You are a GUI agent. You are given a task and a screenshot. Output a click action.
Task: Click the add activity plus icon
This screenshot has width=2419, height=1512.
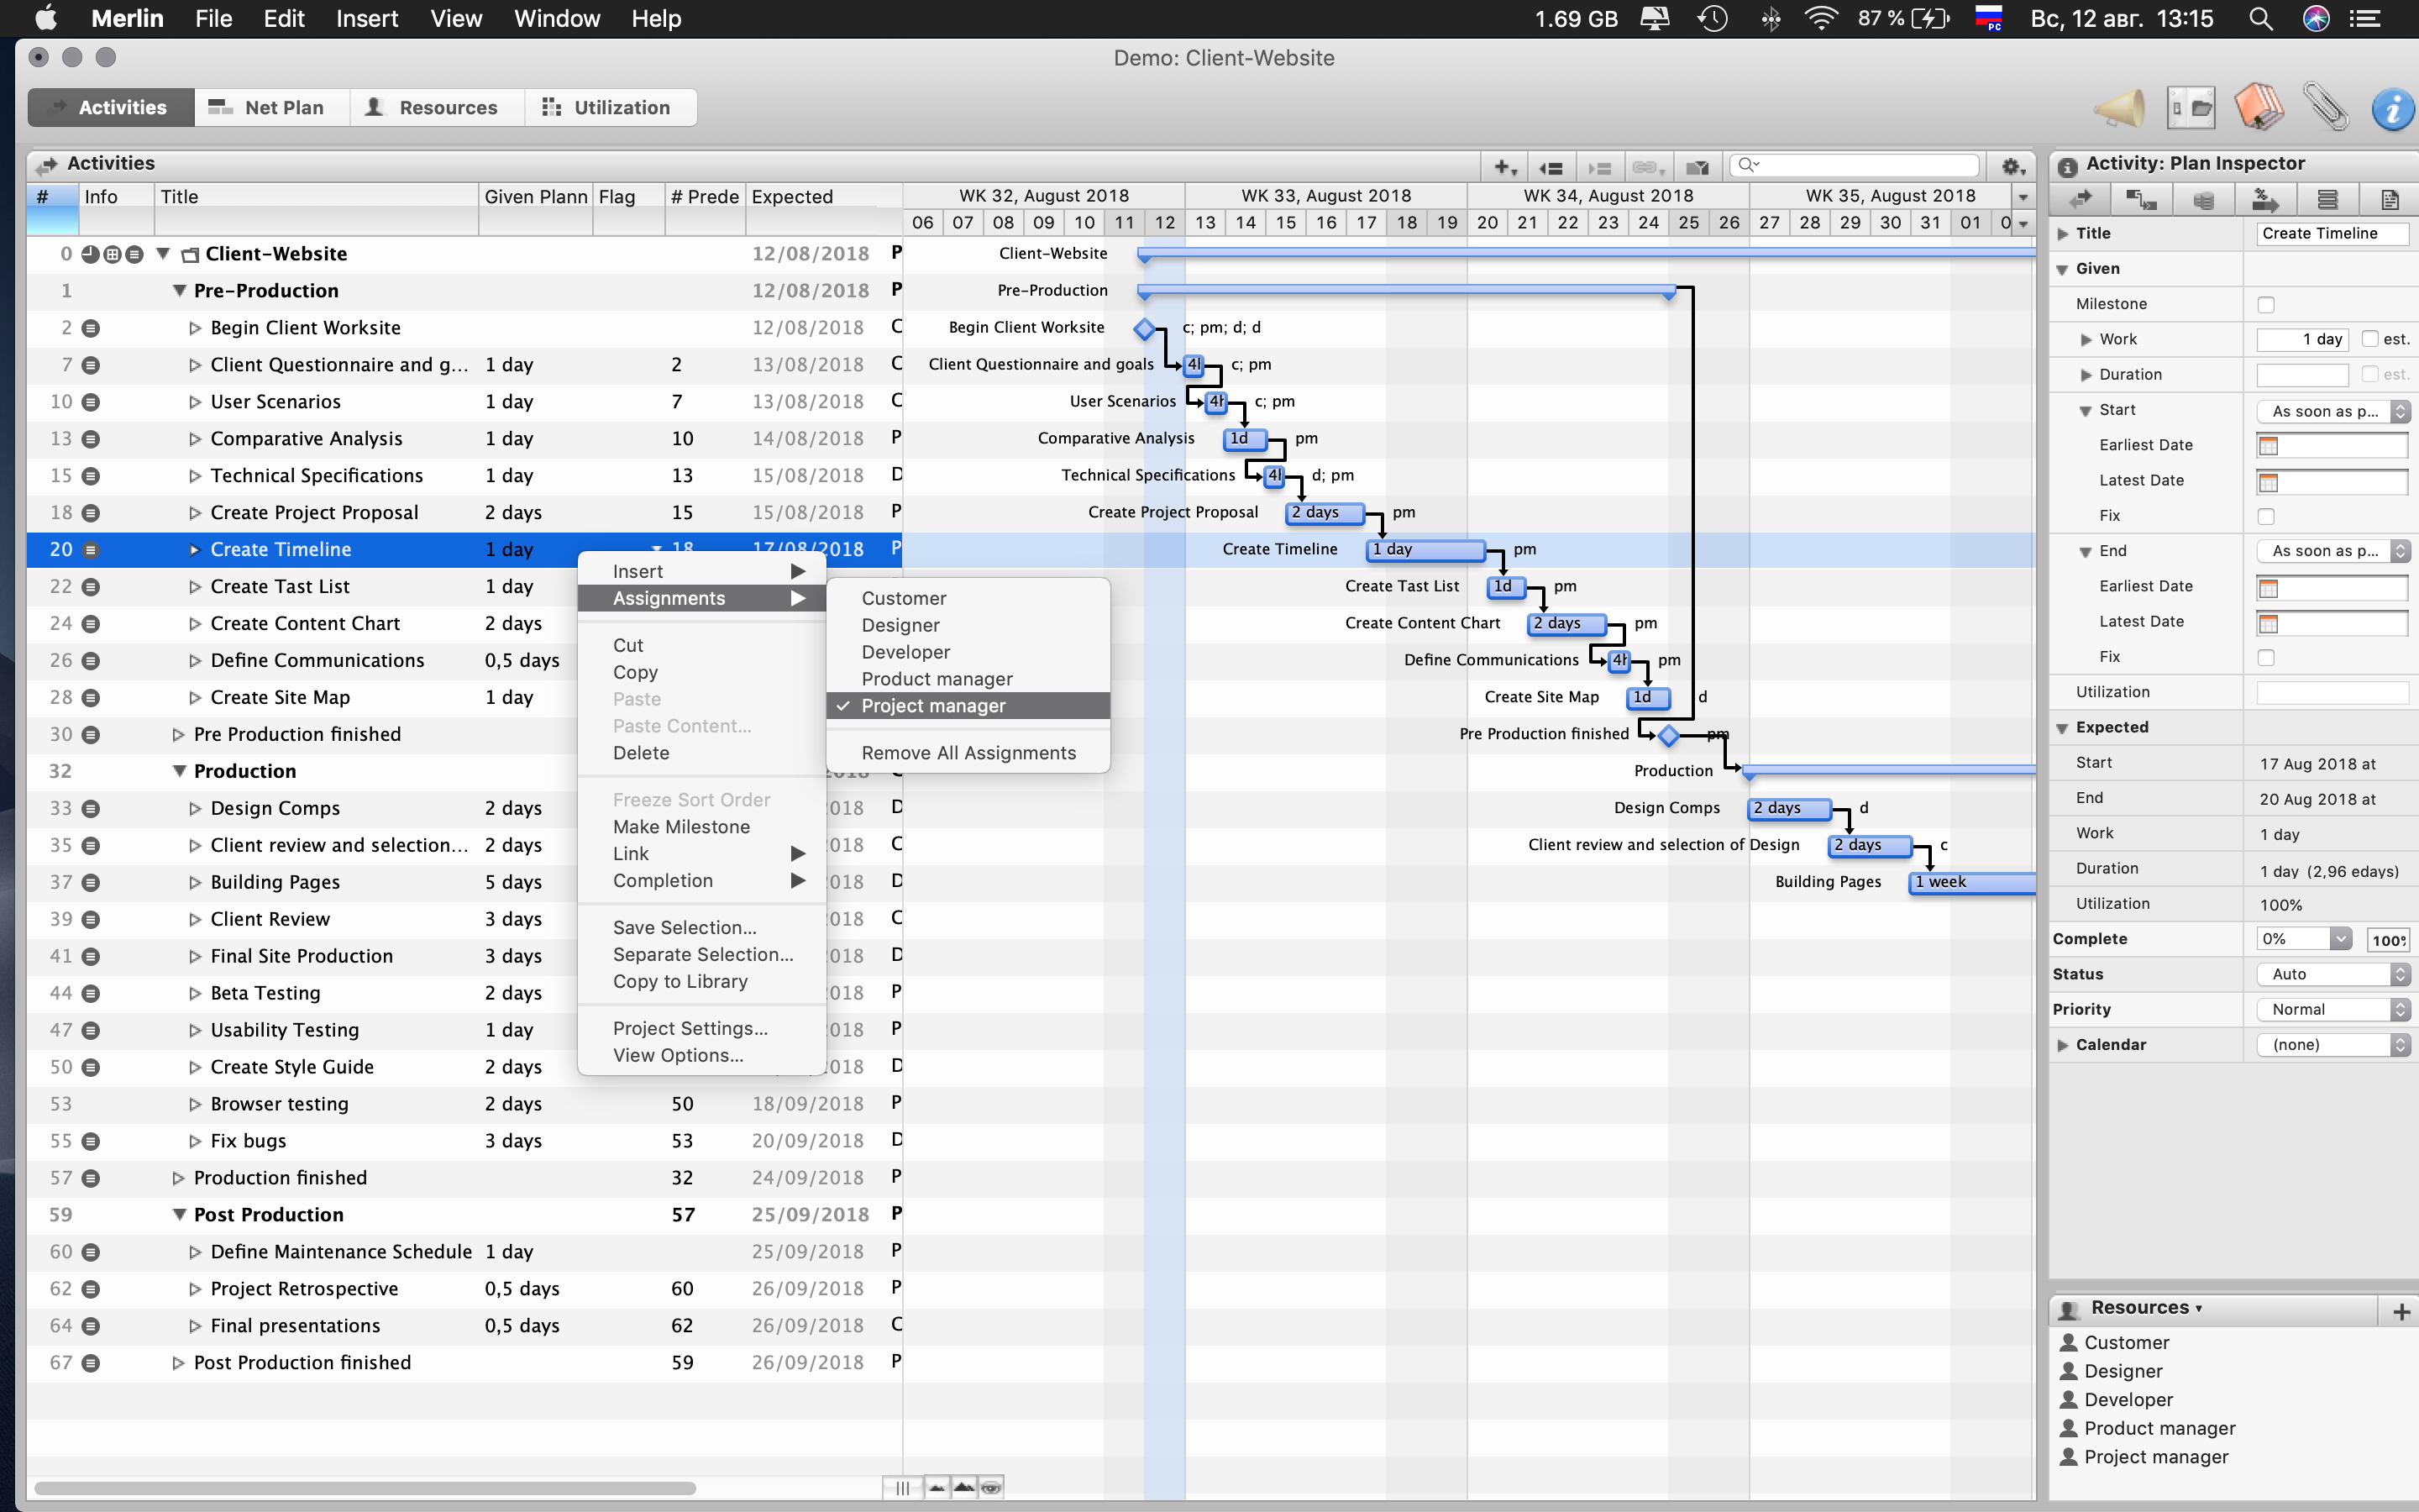click(1504, 167)
